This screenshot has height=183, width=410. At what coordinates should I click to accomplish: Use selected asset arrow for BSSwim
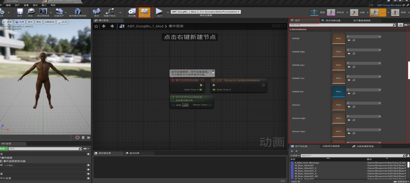pos(349,107)
